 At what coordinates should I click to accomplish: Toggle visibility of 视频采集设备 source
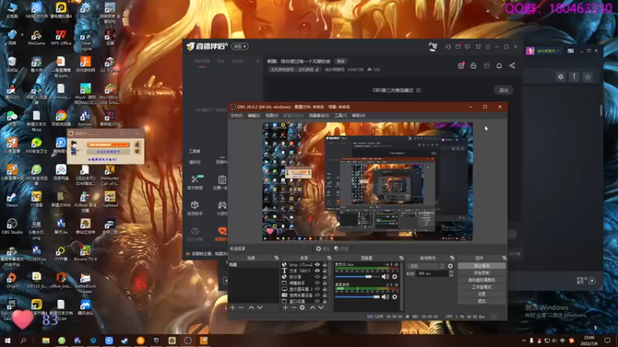317,295
